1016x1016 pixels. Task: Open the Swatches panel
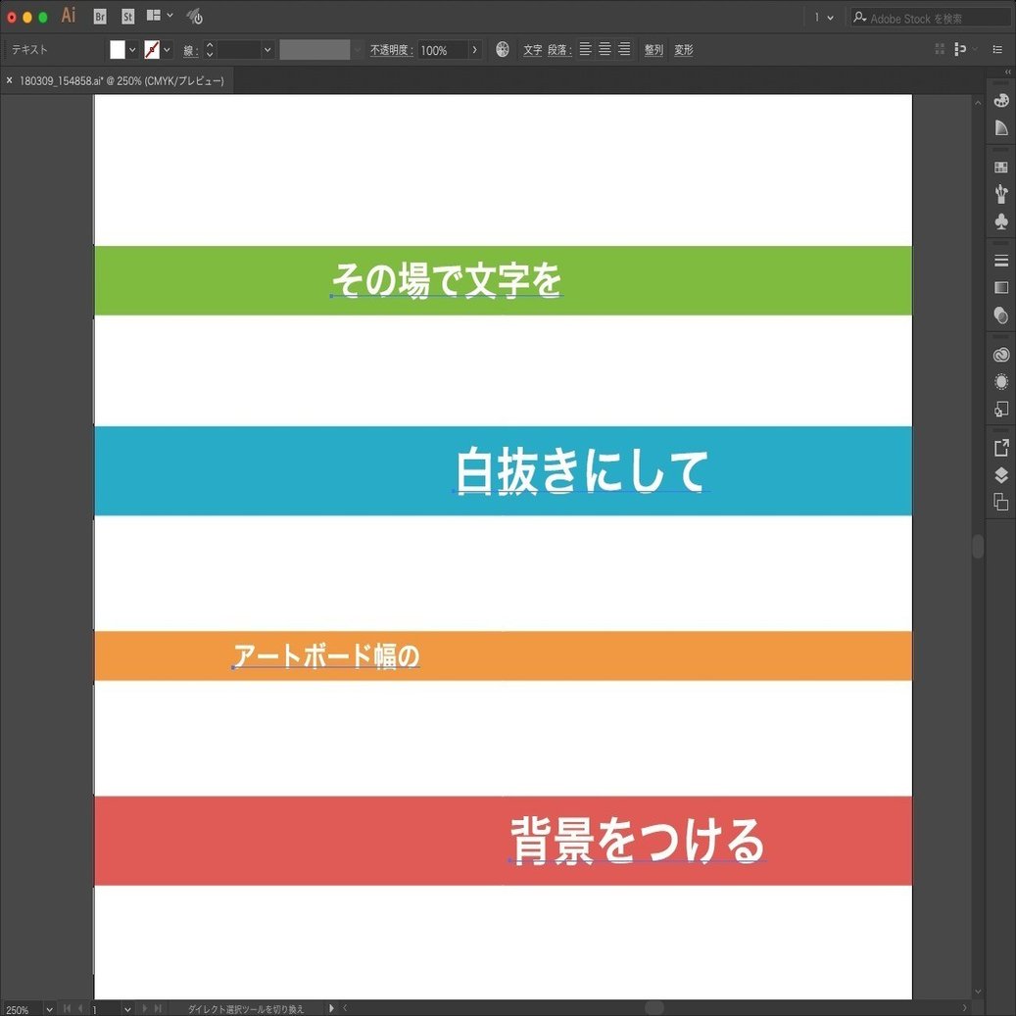[x=1000, y=167]
